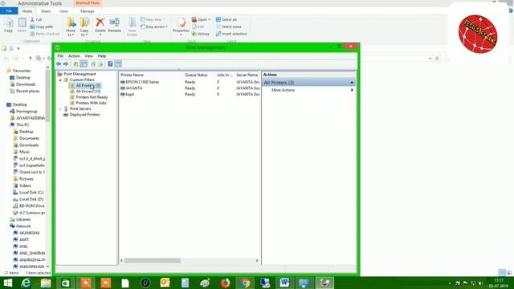
Task: Open the View ribbon tab in Explorer
Action: 63,11
